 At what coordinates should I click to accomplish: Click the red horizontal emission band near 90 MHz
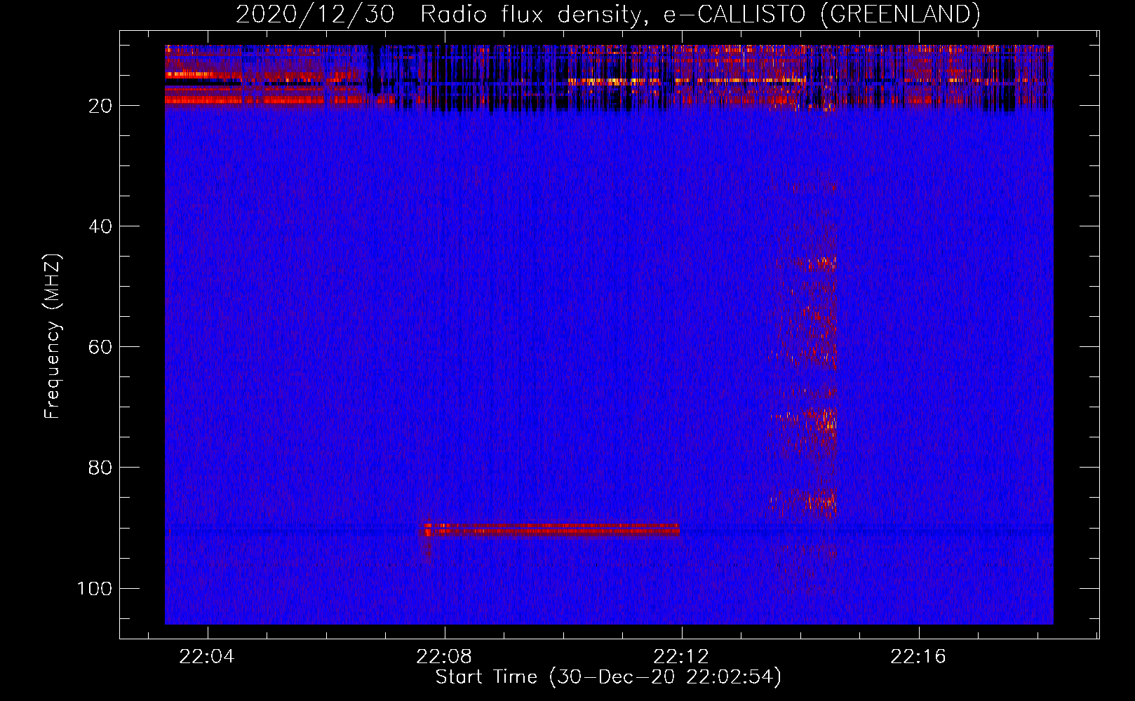551,529
